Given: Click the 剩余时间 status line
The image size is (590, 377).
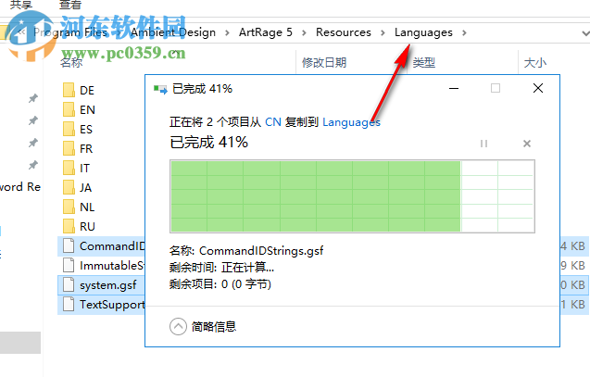Looking at the screenshot, I should (x=221, y=268).
